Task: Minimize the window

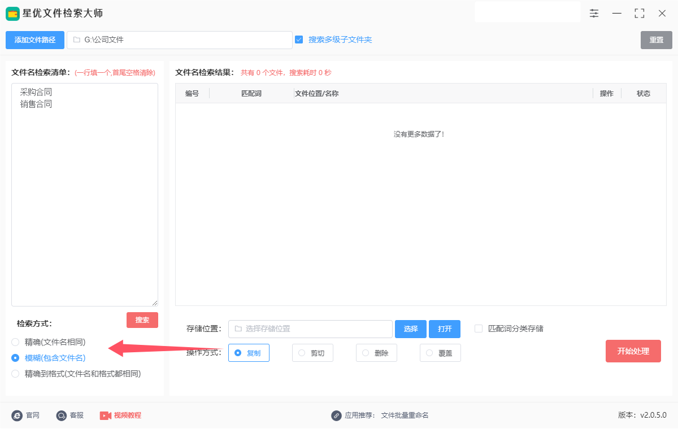Action: (617, 13)
